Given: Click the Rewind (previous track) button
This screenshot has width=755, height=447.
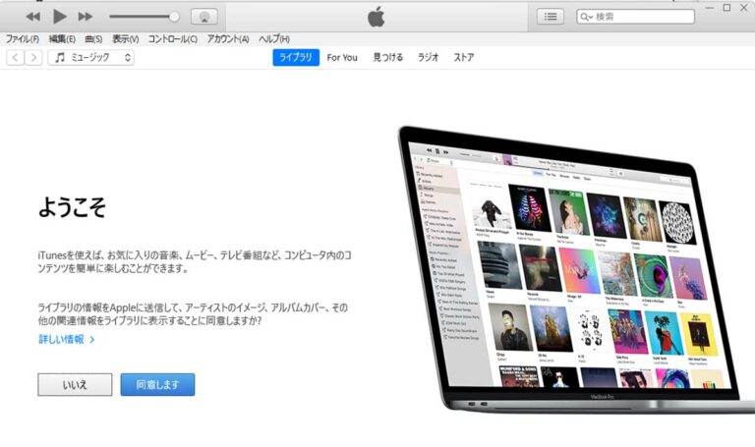Looking at the screenshot, I should pyautogui.click(x=33, y=17).
